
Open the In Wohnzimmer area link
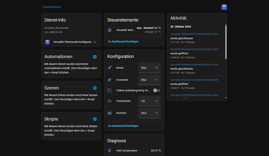coord(52,7)
